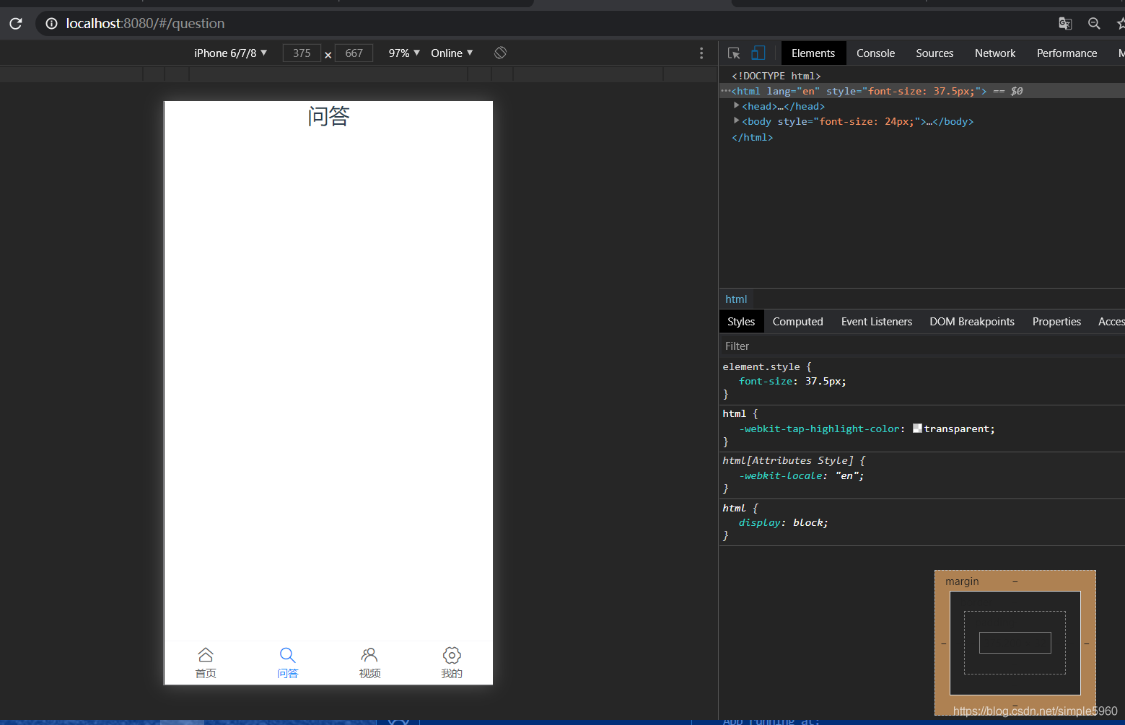Click the zoom magnifier icon in address bar

tap(1094, 24)
